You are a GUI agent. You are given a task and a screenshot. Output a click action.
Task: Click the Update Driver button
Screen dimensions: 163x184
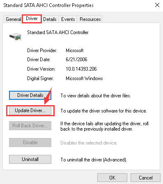tap(30, 110)
